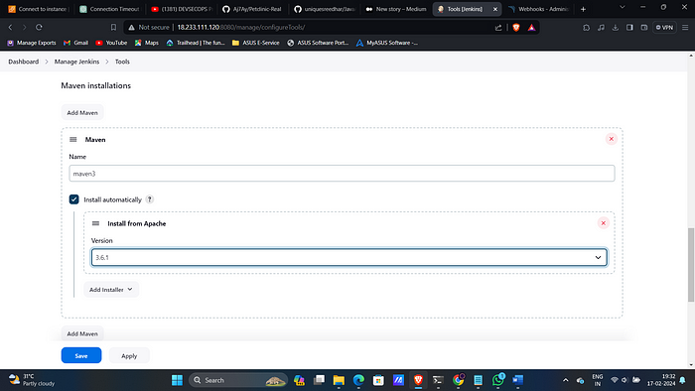This screenshot has height=391, width=695.
Task: Open the tab search chevron in title bar
Action: (x=623, y=8)
